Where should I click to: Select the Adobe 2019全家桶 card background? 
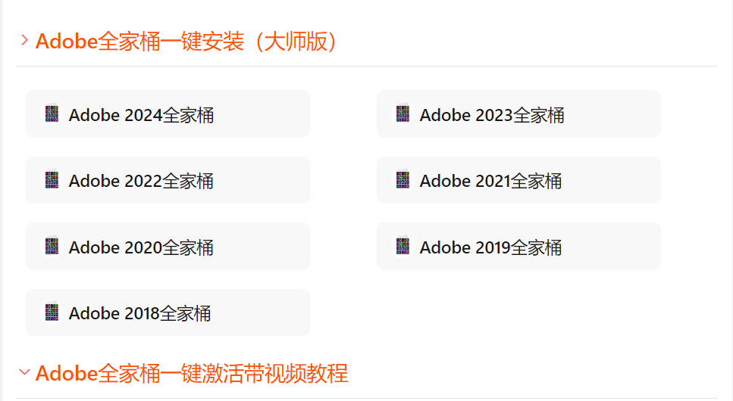[x=519, y=247]
